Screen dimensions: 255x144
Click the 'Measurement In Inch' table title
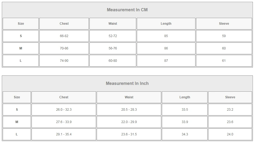[127, 84]
